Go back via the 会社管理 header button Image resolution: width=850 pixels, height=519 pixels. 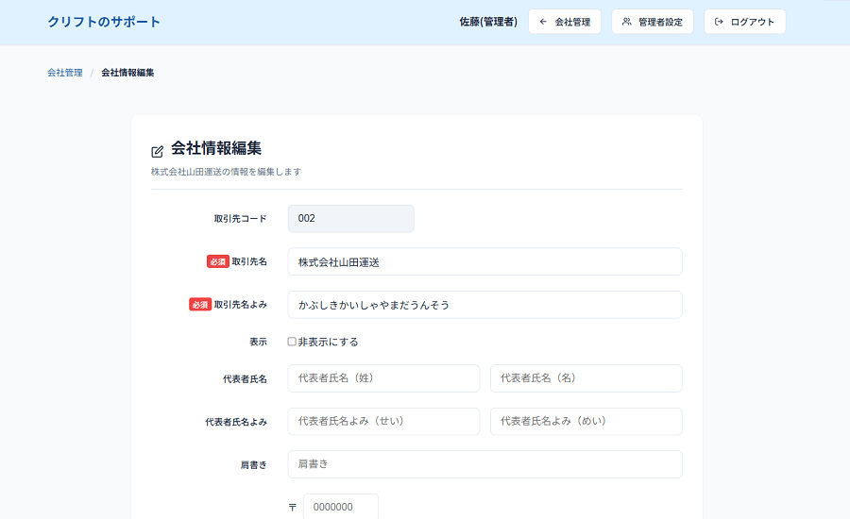(x=565, y=22)
